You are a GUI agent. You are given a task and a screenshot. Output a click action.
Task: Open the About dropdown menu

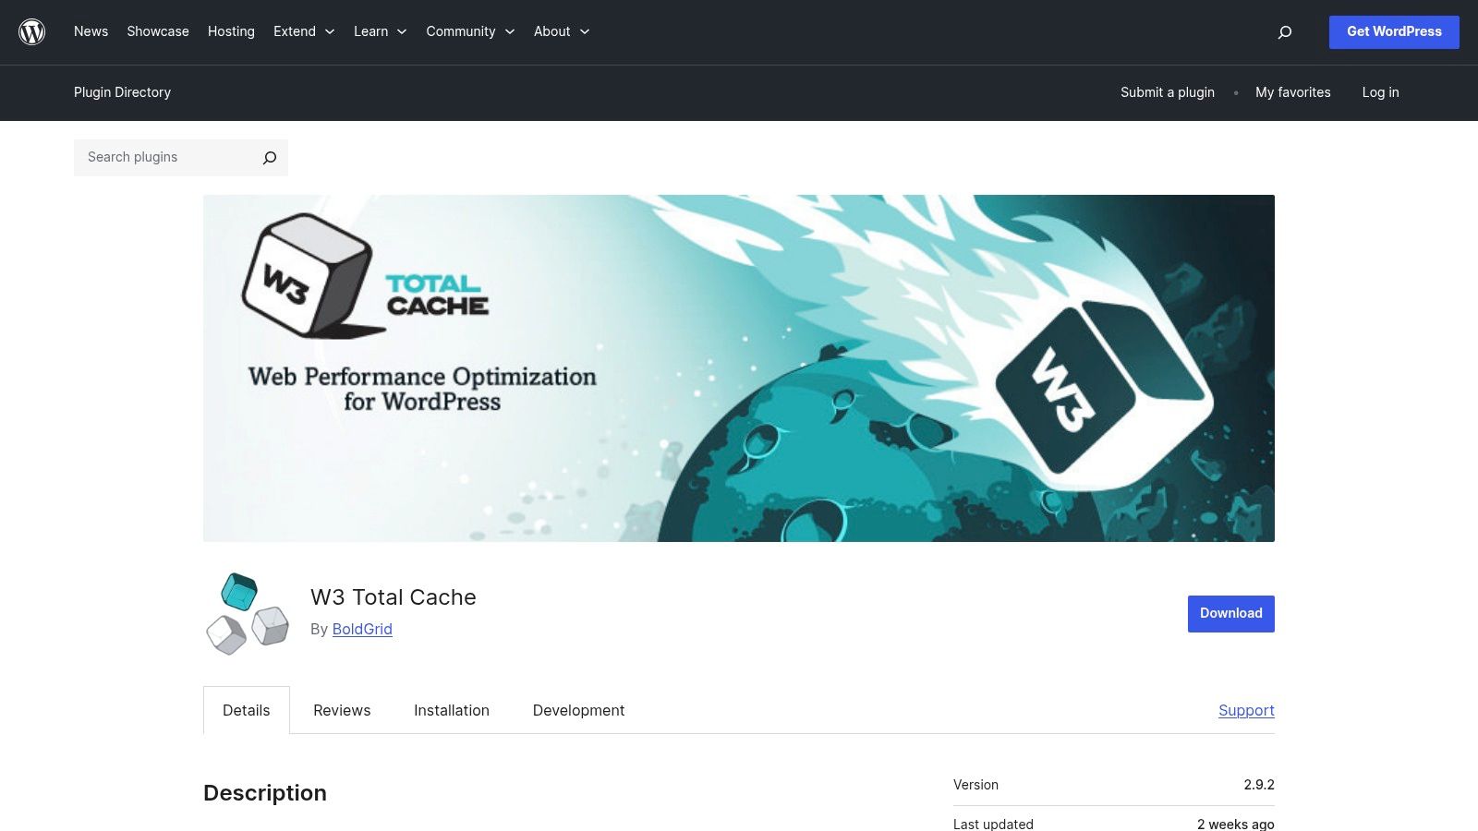pos(562,31)
